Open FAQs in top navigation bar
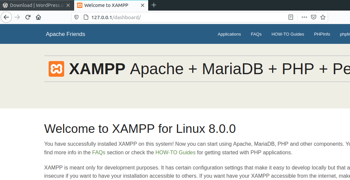 pos(256,34)
